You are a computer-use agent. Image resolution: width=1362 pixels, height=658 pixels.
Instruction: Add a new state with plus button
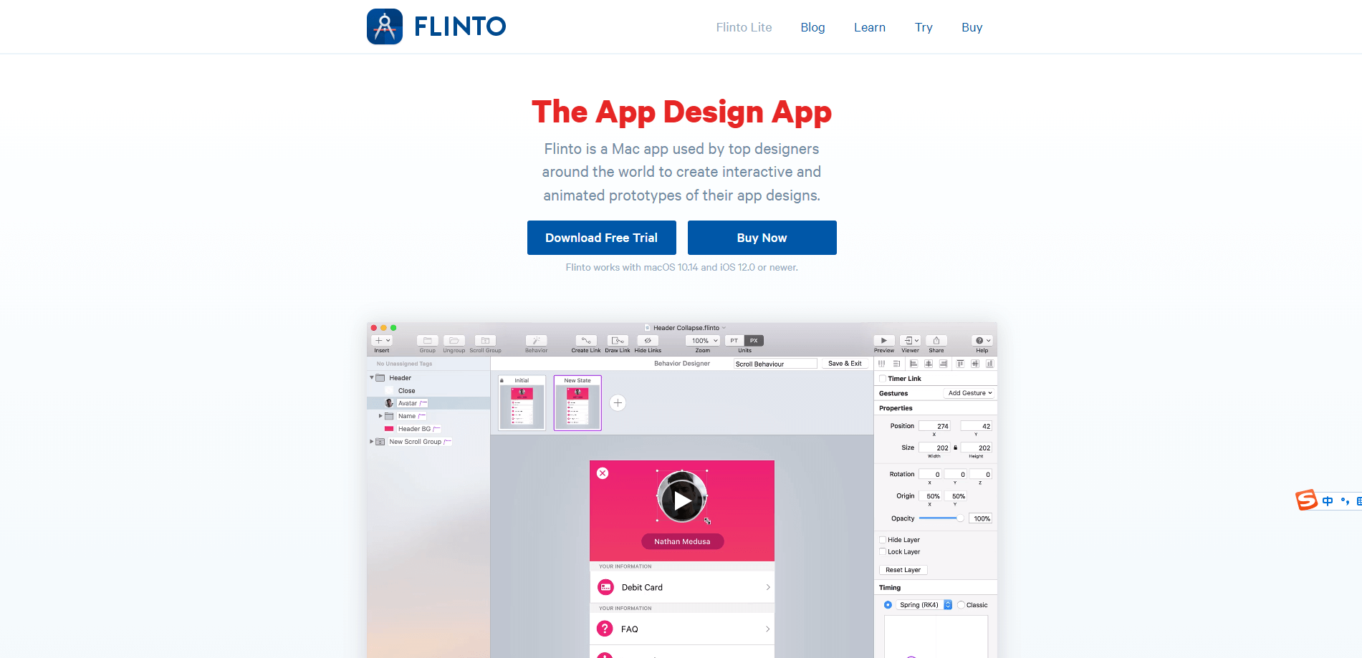tap(618, 403)
